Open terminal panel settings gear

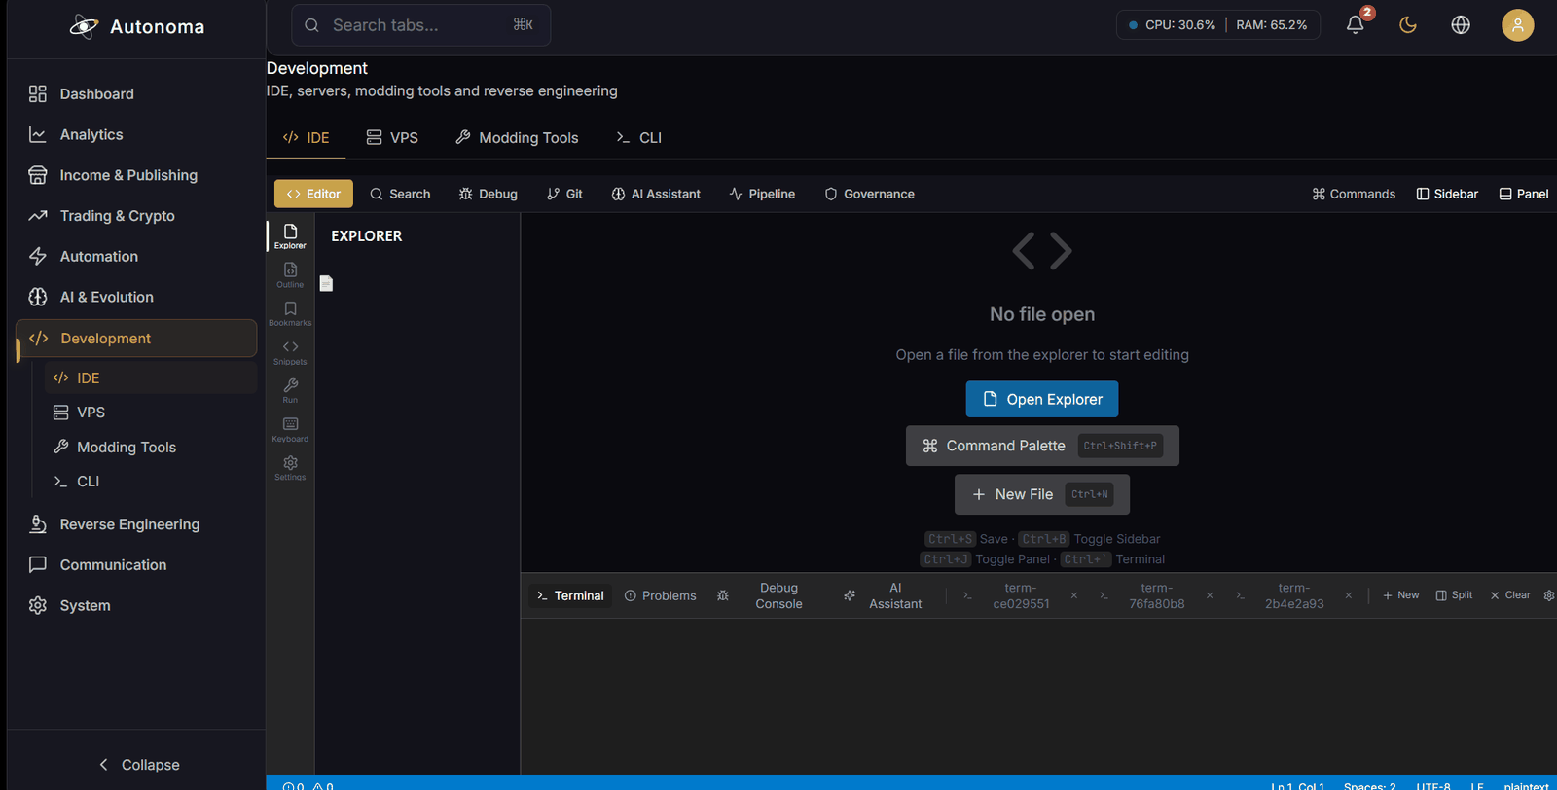(x=1549, y=595)
